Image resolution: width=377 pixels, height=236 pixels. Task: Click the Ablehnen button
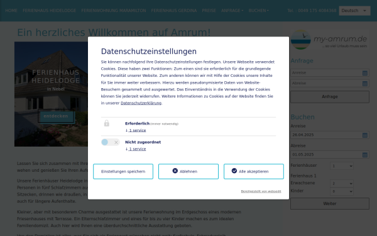(188, 171)
